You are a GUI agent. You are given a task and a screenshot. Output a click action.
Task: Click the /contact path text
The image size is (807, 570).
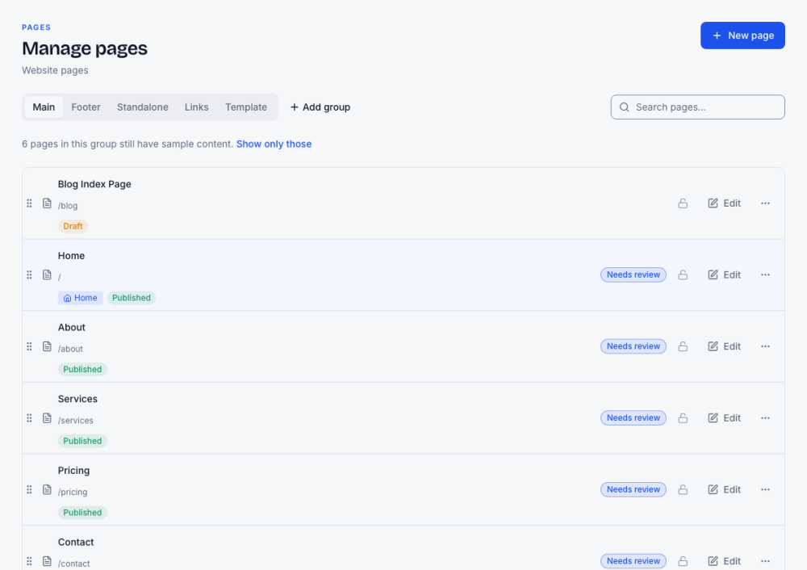tap(74, 564)
